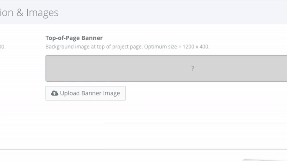Click the left edge of banner placeholder

pyautogui.click(x=47, y=68)
